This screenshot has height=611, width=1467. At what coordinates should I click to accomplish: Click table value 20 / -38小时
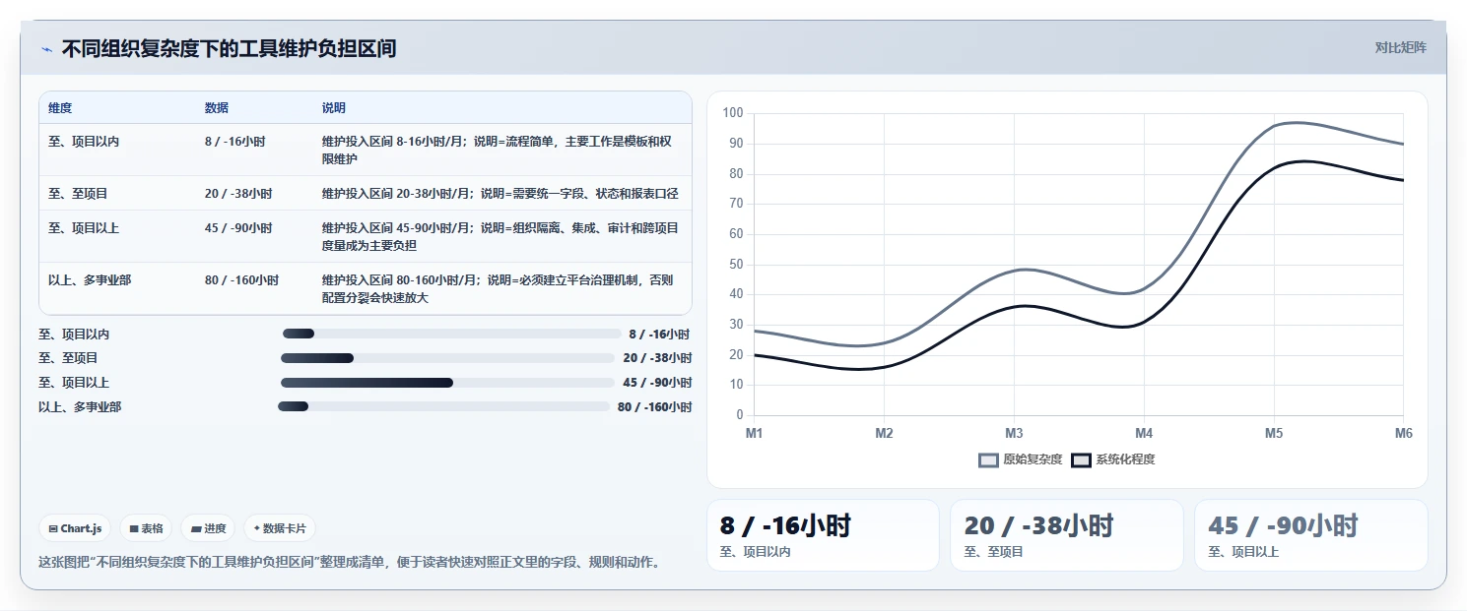click(238, 194)
